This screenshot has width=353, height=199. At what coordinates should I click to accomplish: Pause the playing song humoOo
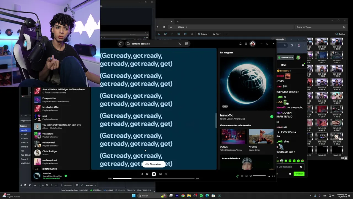tap(154, 174)
